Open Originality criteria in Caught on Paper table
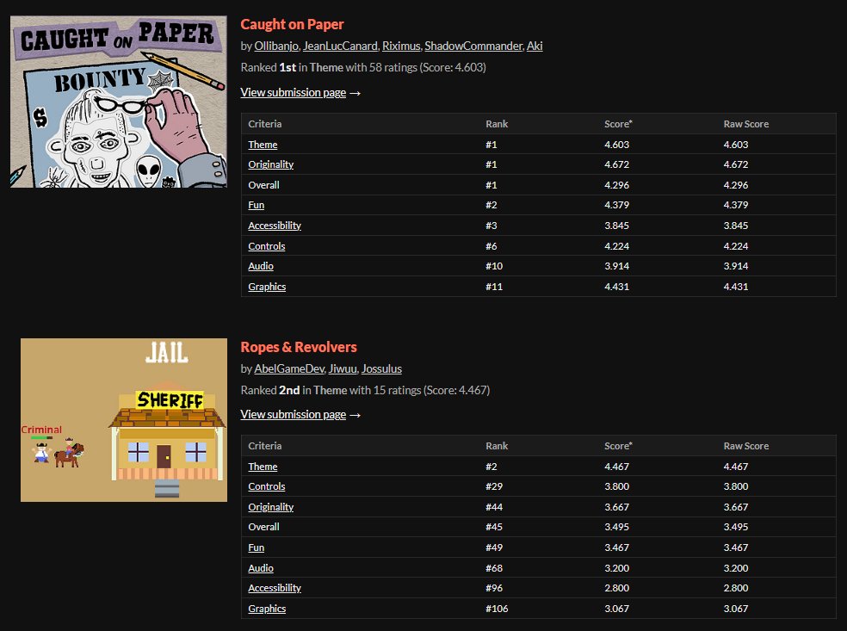 tap(270, 164)
